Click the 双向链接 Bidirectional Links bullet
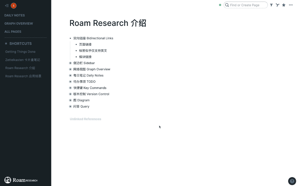297x186 pixels. click(70, 38)
